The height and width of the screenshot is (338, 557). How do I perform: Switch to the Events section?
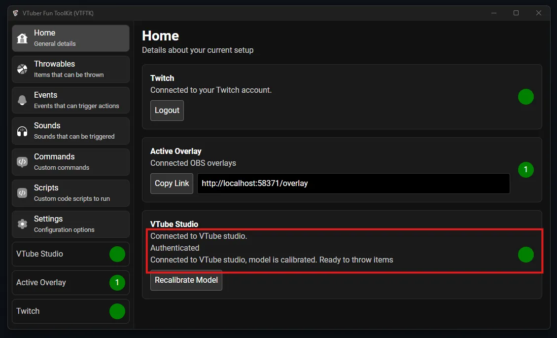(x=70, y=100)
